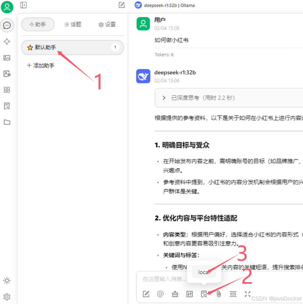Click the knowledge base icon in input toolbar
The height and width of the screenshot is (304, 303).
point(204,294)
